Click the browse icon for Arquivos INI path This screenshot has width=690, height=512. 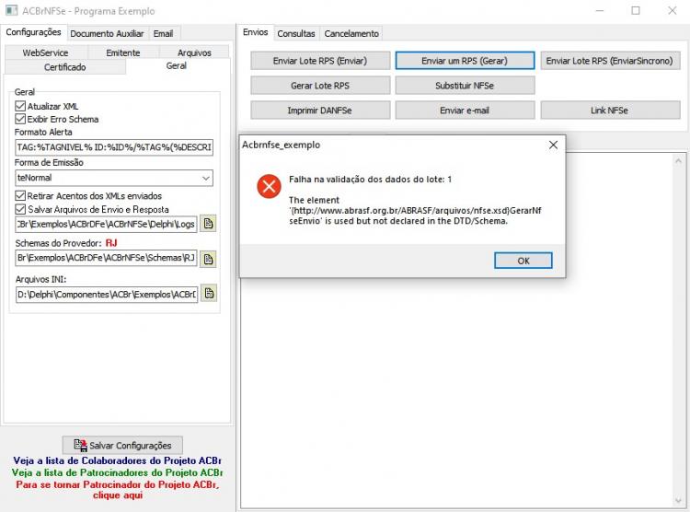[209, 293]
